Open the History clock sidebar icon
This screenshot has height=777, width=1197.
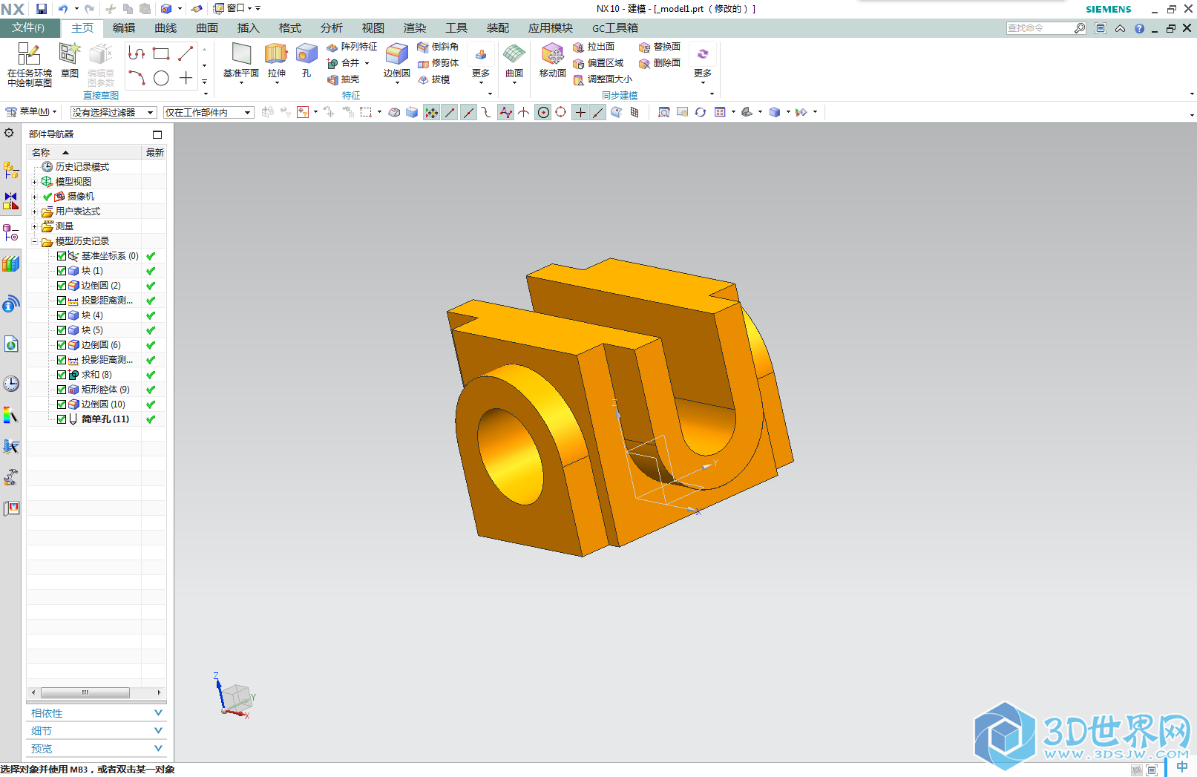[10, 384]
